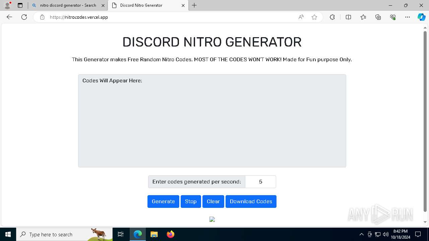This screenshot has height=241, width=429.
Task: Click the page vertical scrollbar thumb
Action: 425,122
